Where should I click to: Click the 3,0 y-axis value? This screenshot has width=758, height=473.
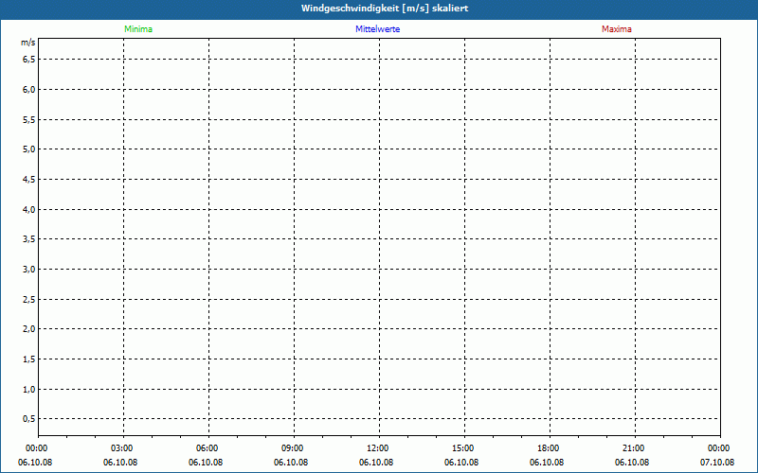[29, 270]
